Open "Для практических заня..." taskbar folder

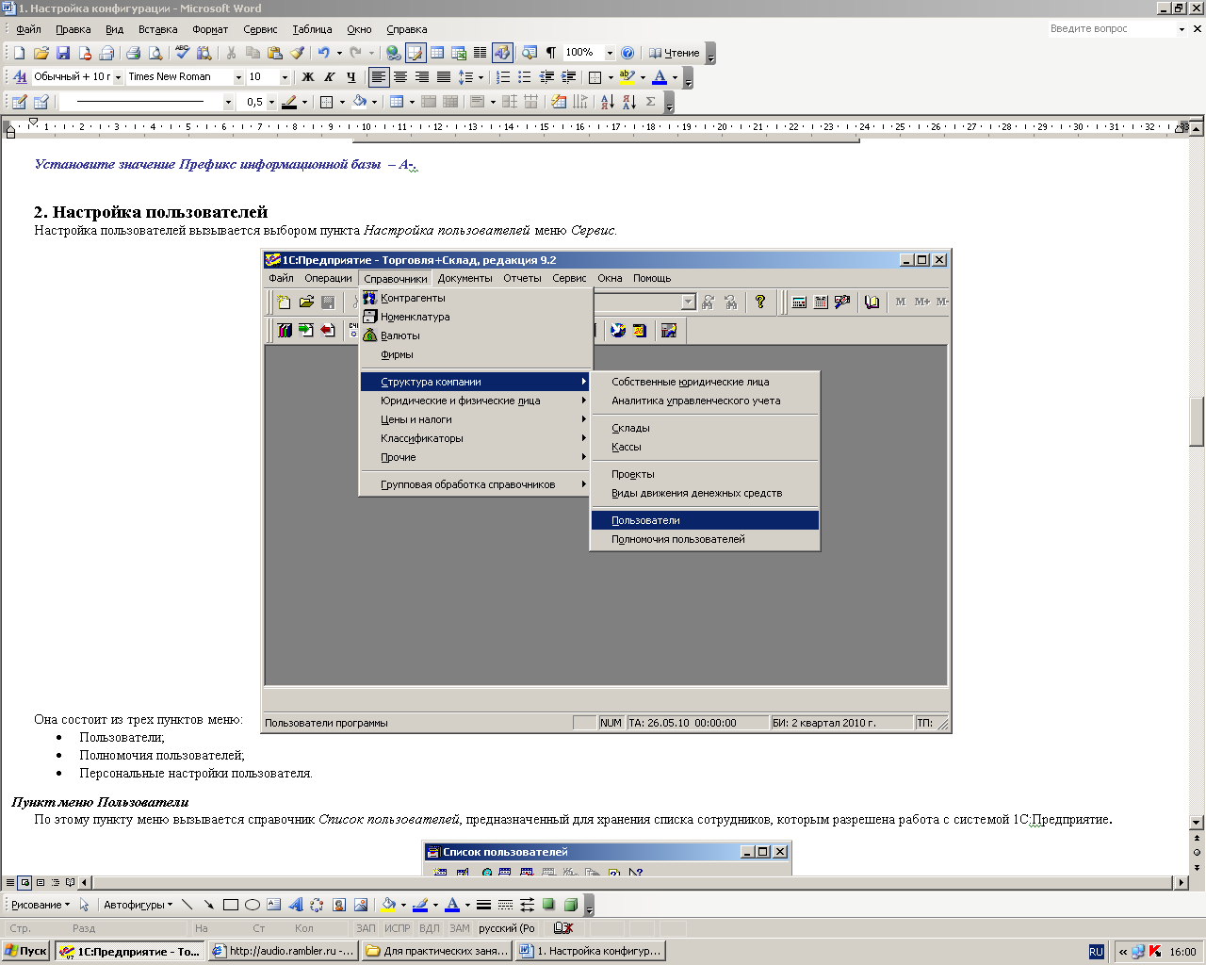[x=437, y=951]
